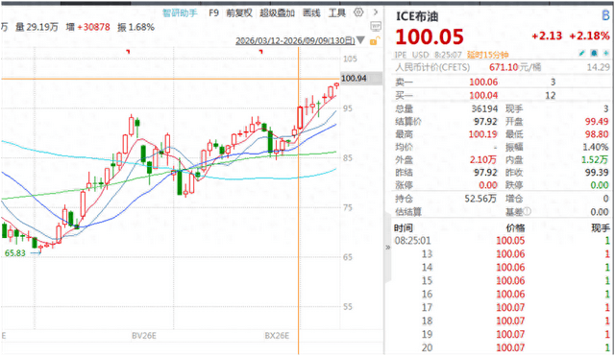
Task: Open the 智研助手 assistant
Action: point(180,13)
